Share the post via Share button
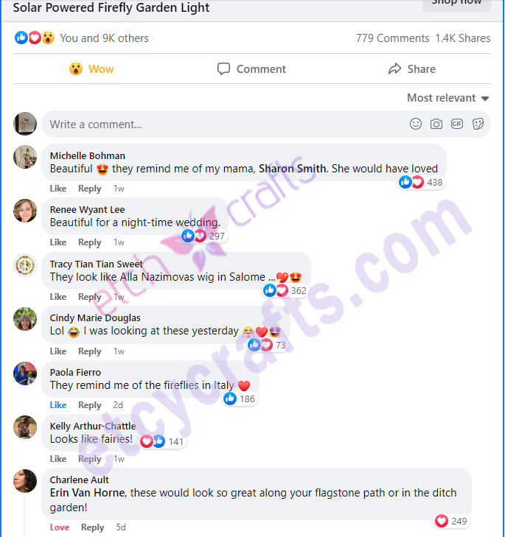Image resolution: width=505 pixels, height=537 pixels. 412,69
